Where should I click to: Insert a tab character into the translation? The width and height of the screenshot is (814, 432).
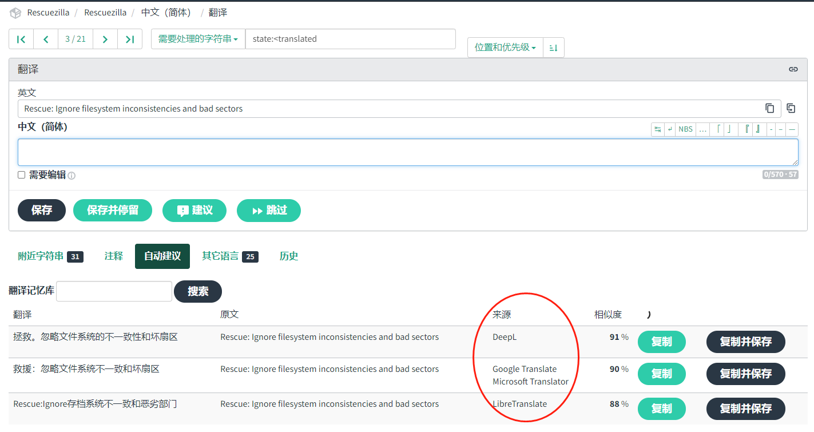(x=658, y=129)
